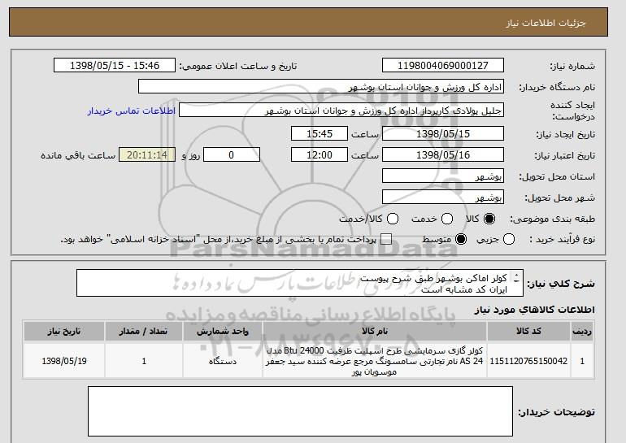Click the delivery city field بوشهر
The image size is (626, 443).
click(443, 198)
